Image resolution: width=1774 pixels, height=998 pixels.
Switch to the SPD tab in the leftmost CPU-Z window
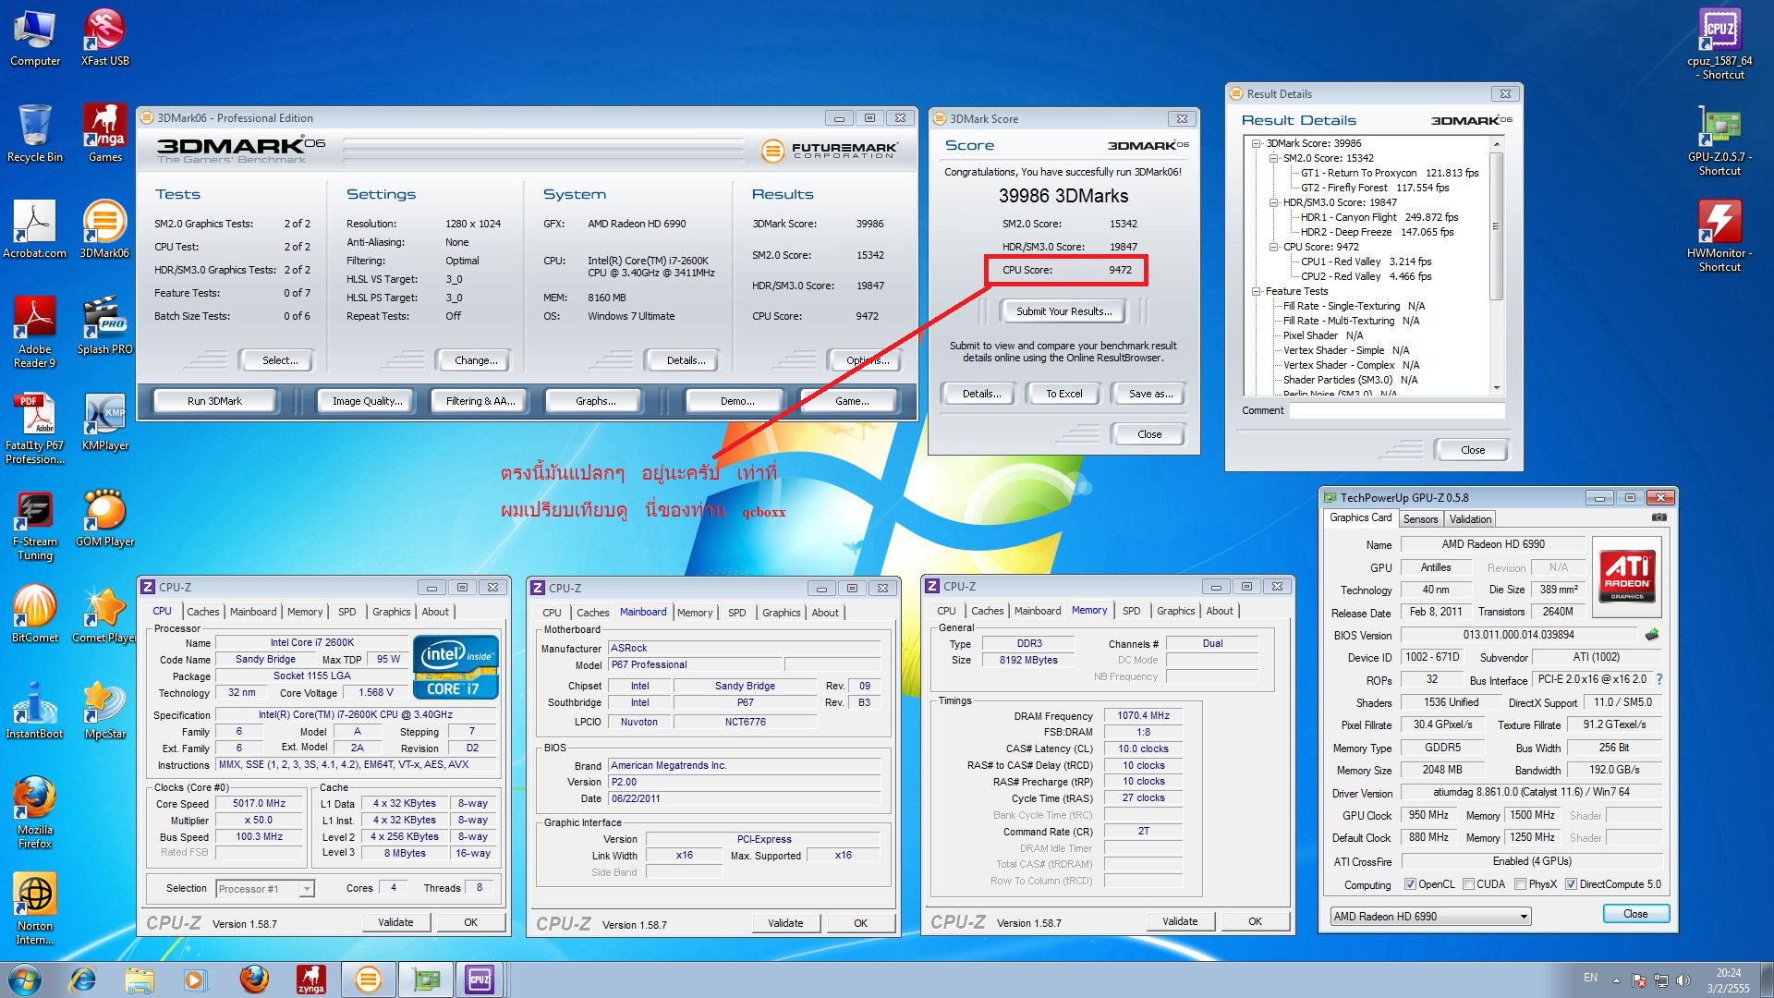pos(346,612)
